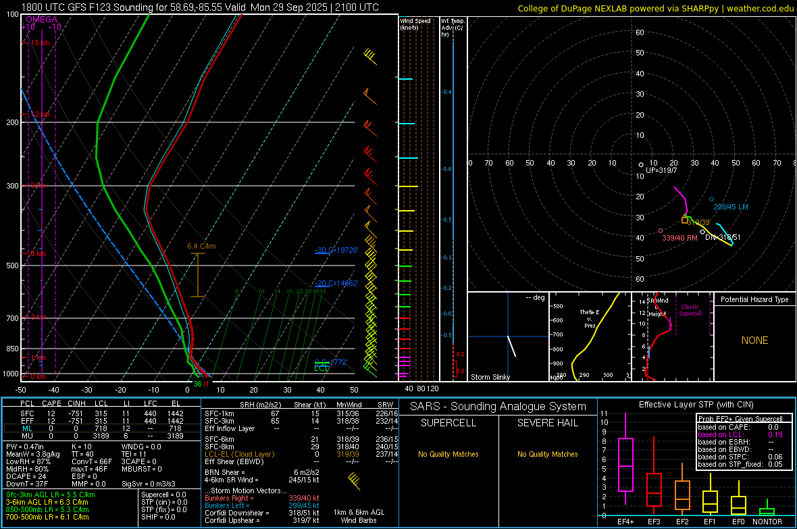The width and height of the screenshot is (797, 529).
Task: Click the '-30 C=19728'' level label
Action: [336, 250]
